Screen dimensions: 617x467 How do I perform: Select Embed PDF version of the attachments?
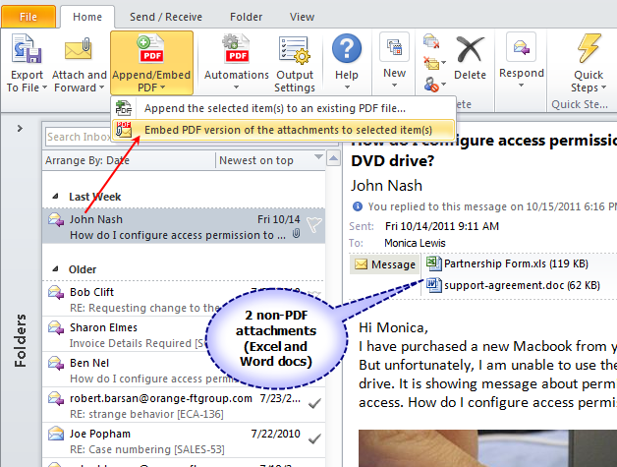point(283,130)
